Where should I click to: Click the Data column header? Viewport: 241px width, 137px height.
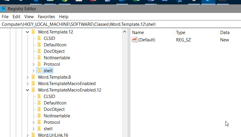(230, 32)
